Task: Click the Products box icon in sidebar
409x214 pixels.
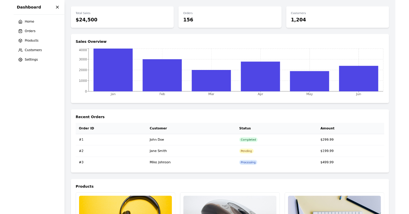Action: coord(21,40)
